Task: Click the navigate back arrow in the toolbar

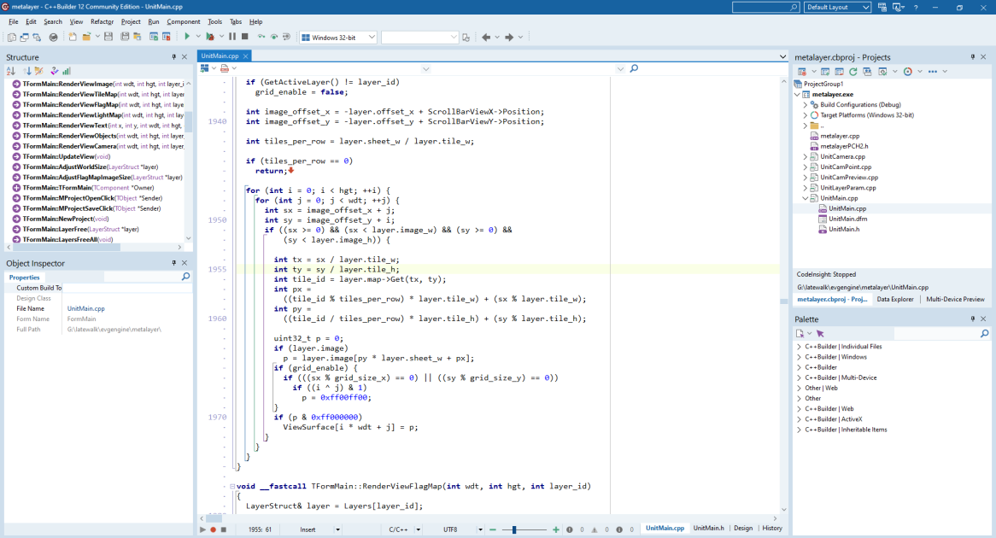Action: click(x=486, y=38)
